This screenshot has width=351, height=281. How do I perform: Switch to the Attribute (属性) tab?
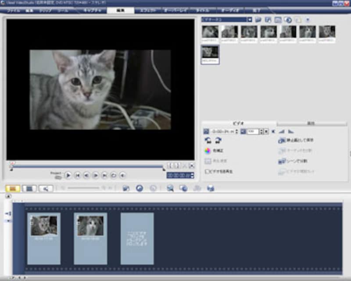tap(311, 123)
